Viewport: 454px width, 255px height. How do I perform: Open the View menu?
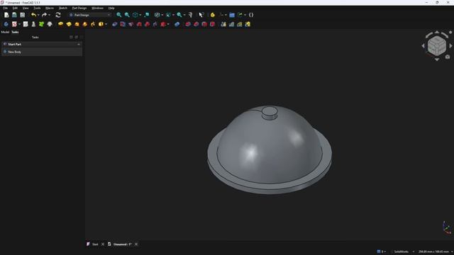(26, 8)
